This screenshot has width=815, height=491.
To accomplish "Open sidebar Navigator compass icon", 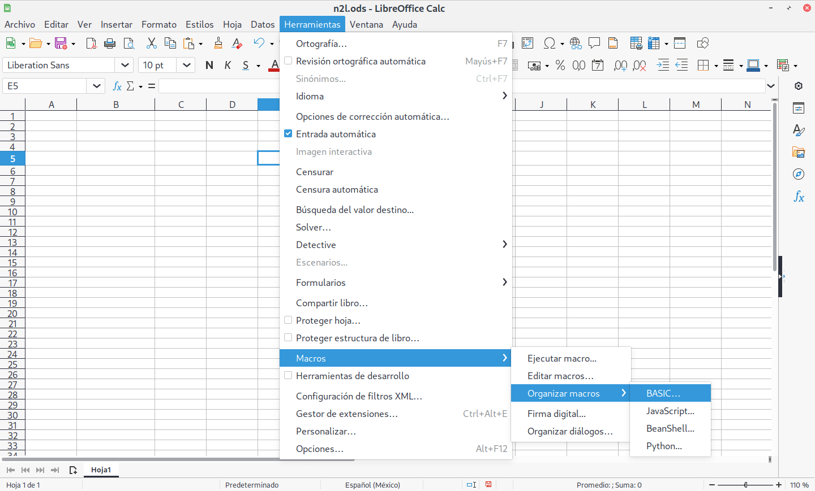I will pyautogui.click(x=799, y=174).
